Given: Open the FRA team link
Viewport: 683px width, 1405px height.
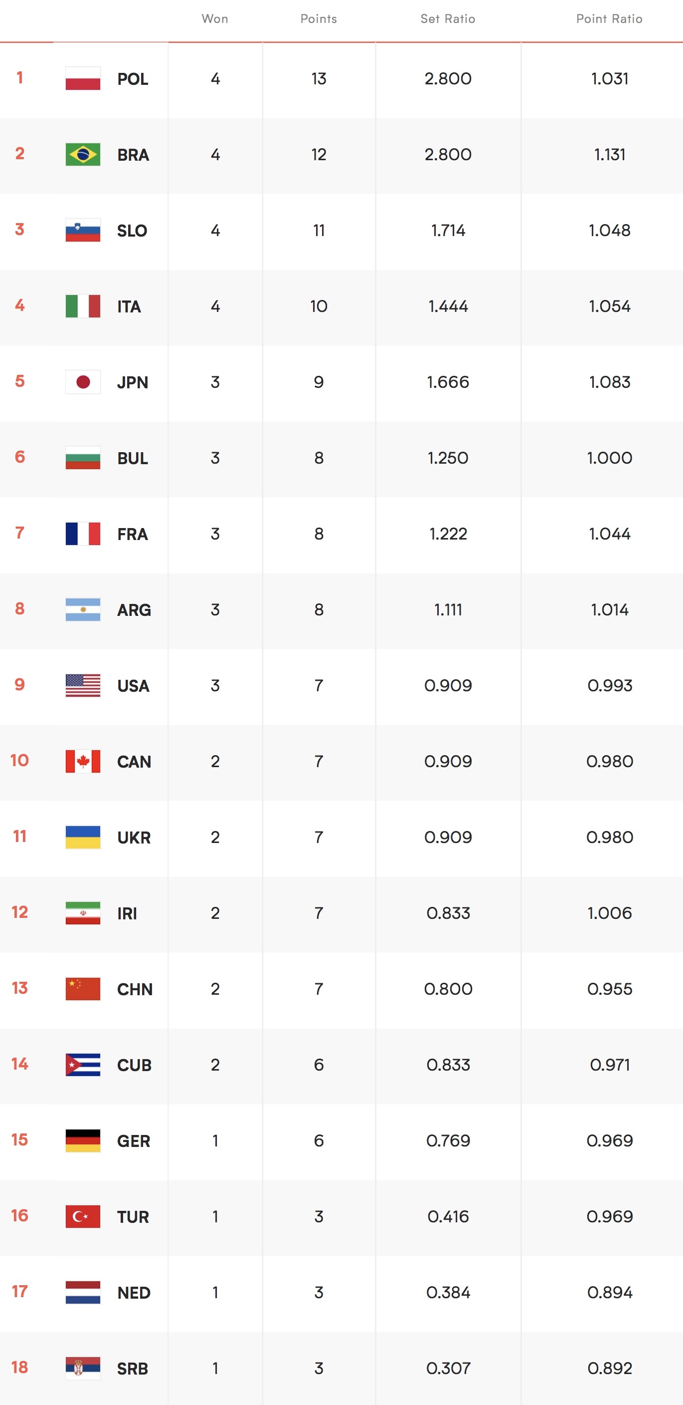Looking at the screenshot, I should point(133,534).
